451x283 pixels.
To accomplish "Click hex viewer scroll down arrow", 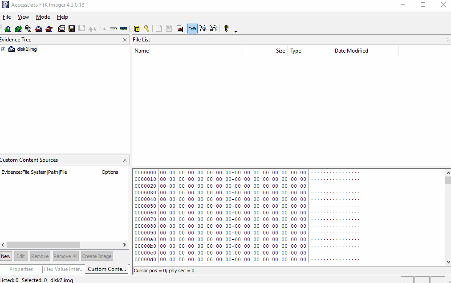I will coord(448,262).
